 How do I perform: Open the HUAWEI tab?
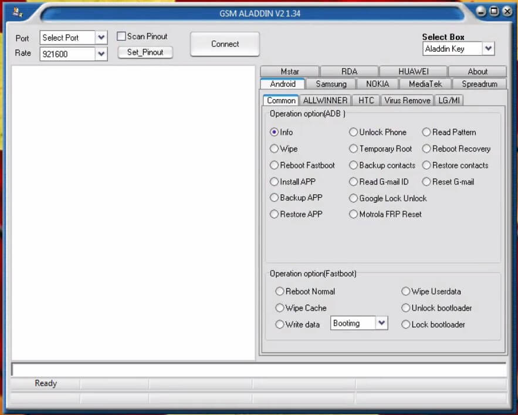(x=414, y=71)
